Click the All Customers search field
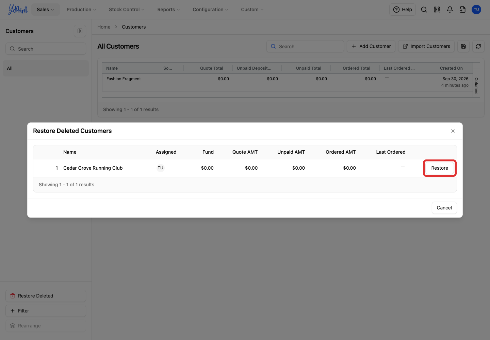This screenshot has width=490, height=340. coord(305,46)
